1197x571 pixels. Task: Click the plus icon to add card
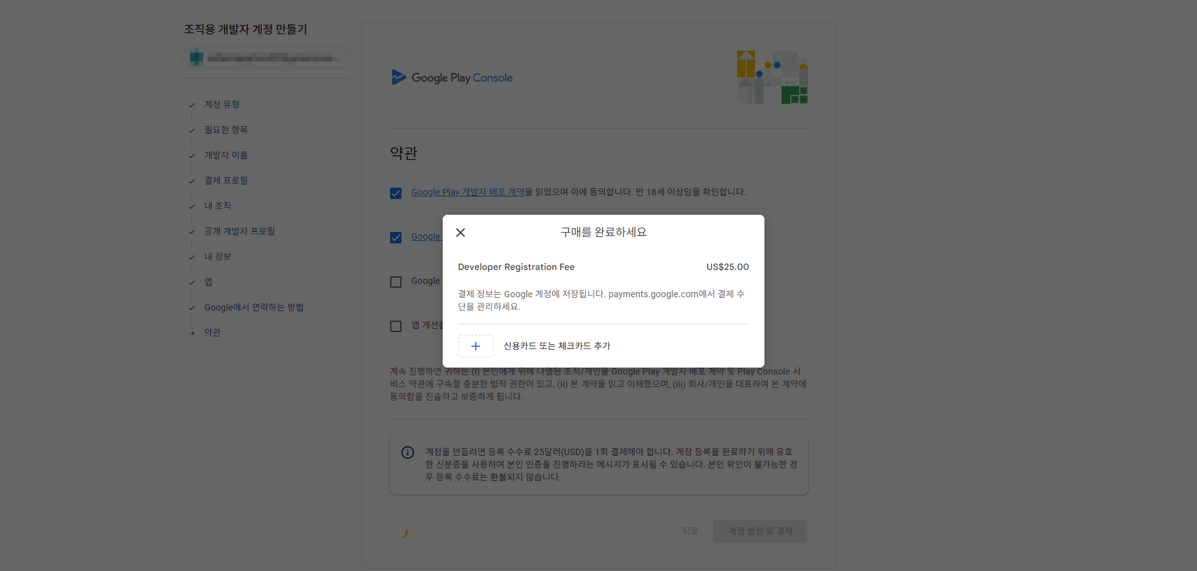point(476,346)
